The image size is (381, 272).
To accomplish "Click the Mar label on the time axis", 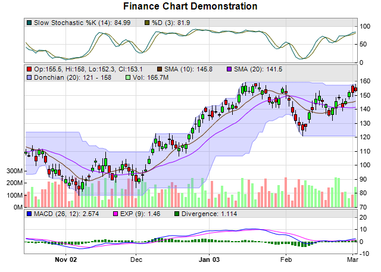I will pyautogui.click(x=352, y=260).
